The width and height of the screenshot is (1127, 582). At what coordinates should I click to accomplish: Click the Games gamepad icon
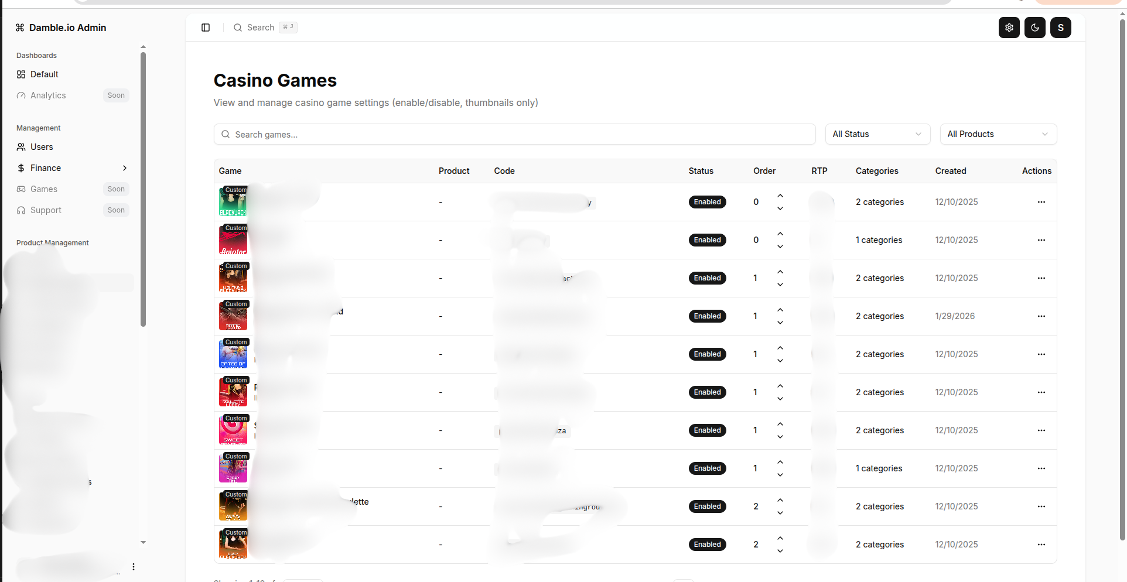(21, 189)
